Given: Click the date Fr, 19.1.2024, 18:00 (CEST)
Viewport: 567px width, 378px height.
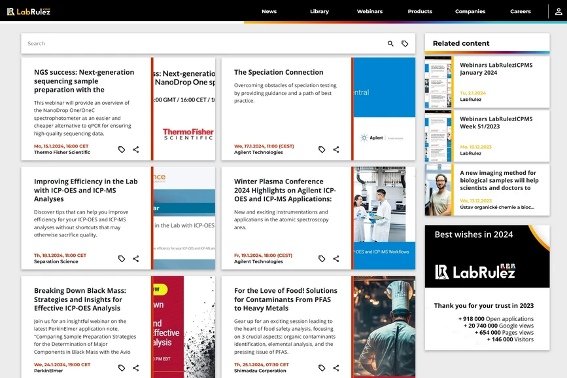Looking at the screenshot, I should coord(264,255).
